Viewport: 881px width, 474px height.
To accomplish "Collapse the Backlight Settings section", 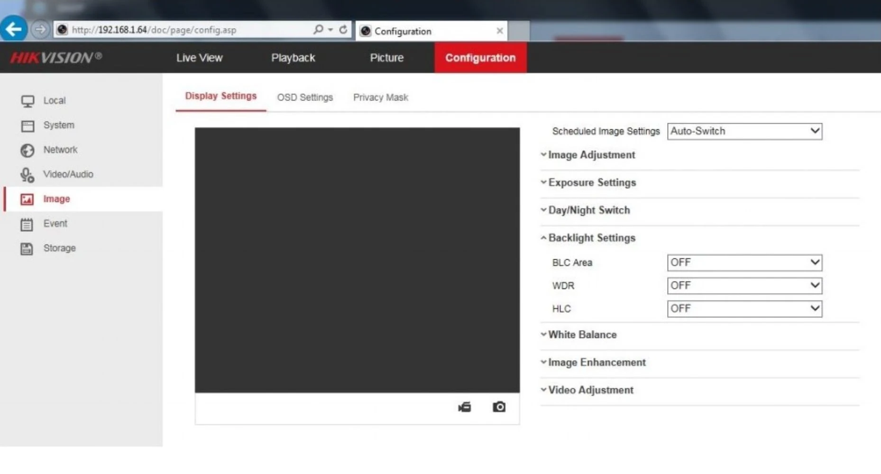I will [588, 238].
